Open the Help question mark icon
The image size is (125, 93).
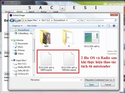(x=114, y=26)
